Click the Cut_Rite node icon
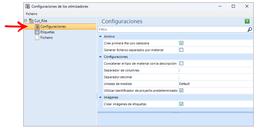 (x=31, y=21)
